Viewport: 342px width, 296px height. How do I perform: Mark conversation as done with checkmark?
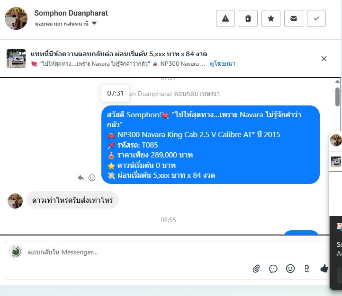pyautogui.click(x=316, y=18)
